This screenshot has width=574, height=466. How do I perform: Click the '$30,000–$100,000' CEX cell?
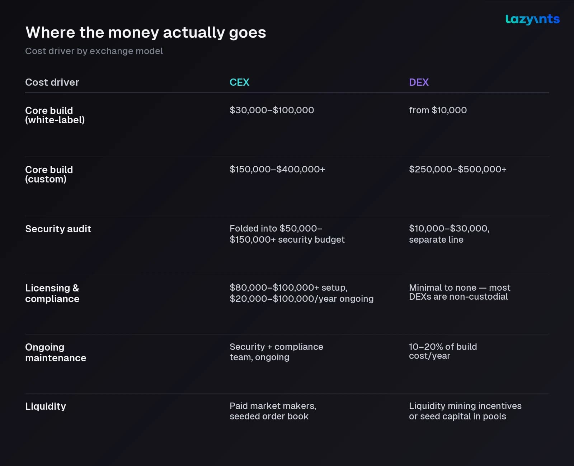tap(272, 110)
